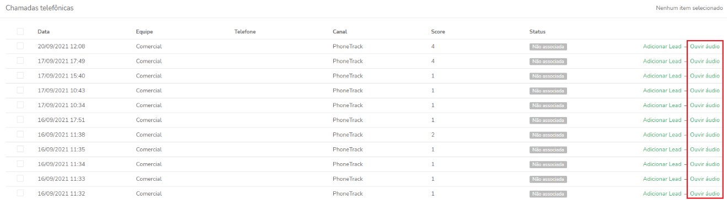727x200 pixels.
Task: Click score value 4 on first call row
Action: [433, 47]
